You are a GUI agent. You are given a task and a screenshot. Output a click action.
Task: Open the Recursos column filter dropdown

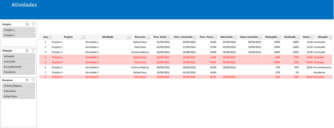[148, 37]
